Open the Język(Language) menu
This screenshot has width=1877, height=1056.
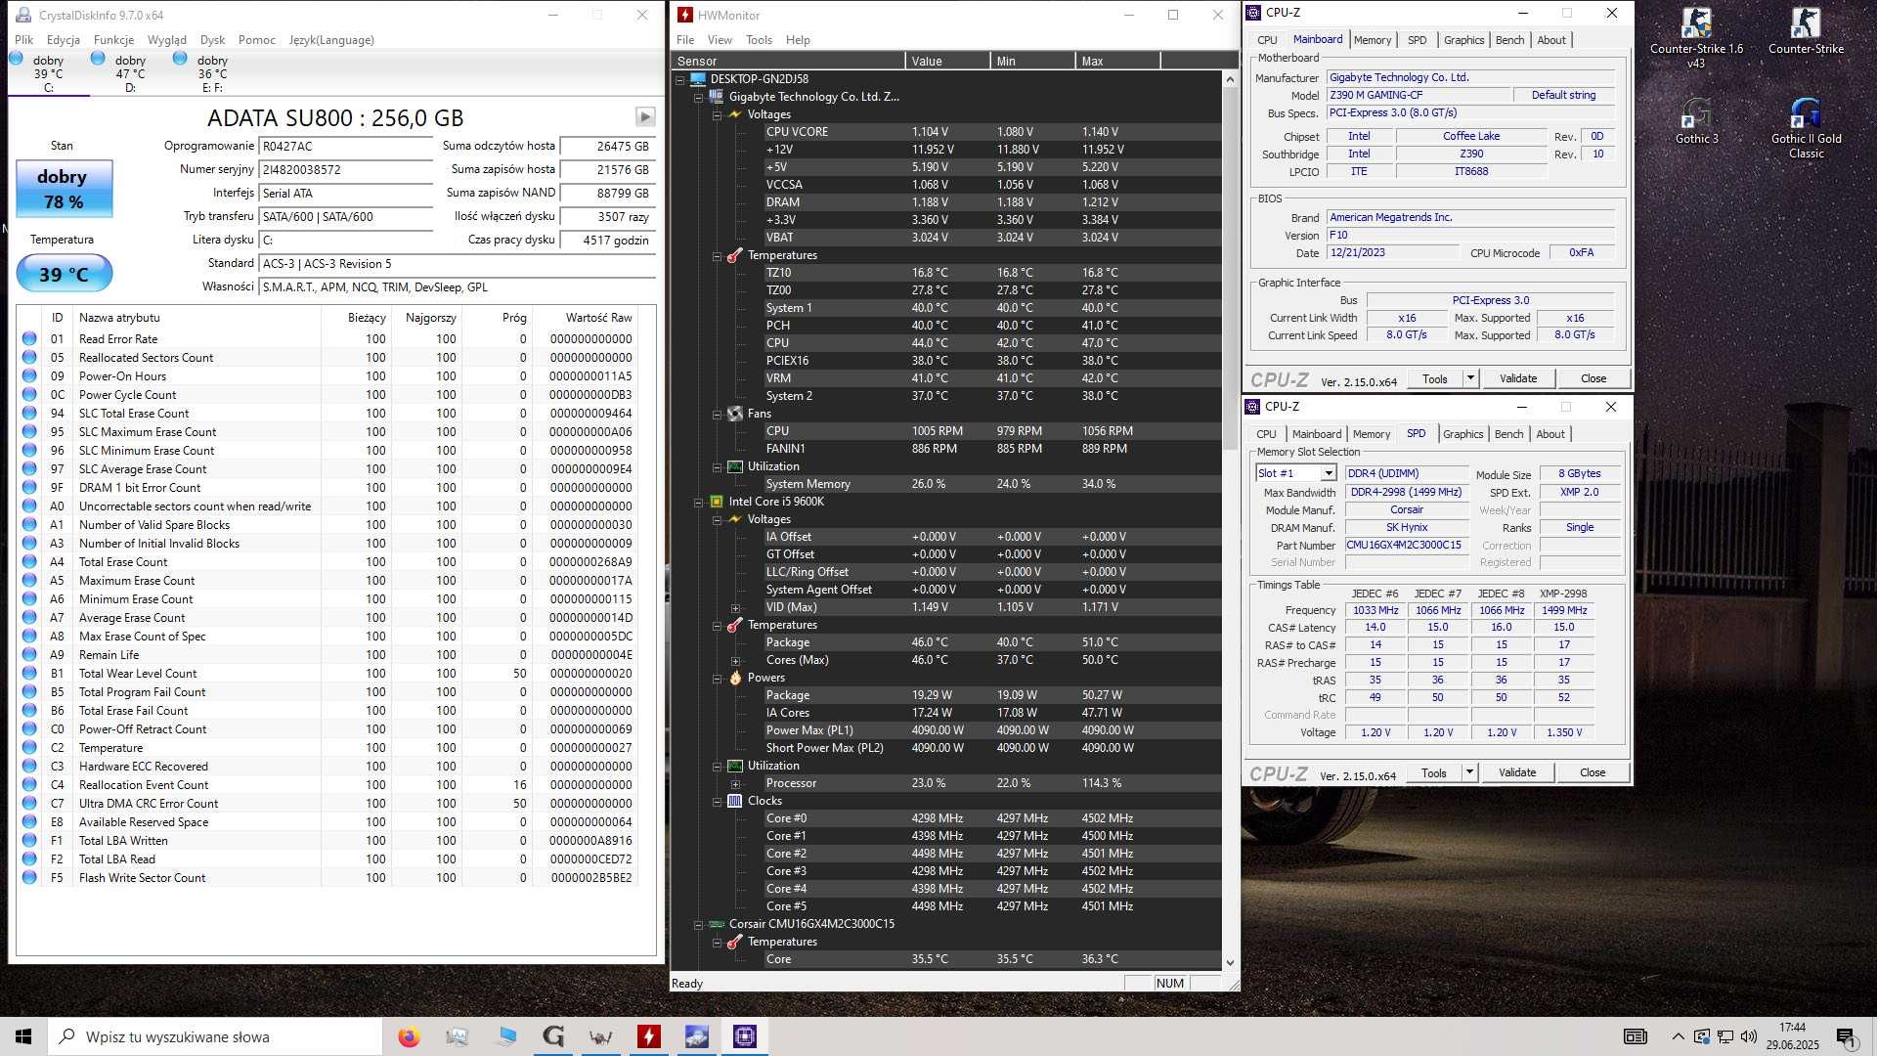point(331,40)
